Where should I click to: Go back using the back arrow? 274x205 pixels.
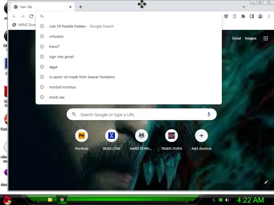(x=14, y=16)
